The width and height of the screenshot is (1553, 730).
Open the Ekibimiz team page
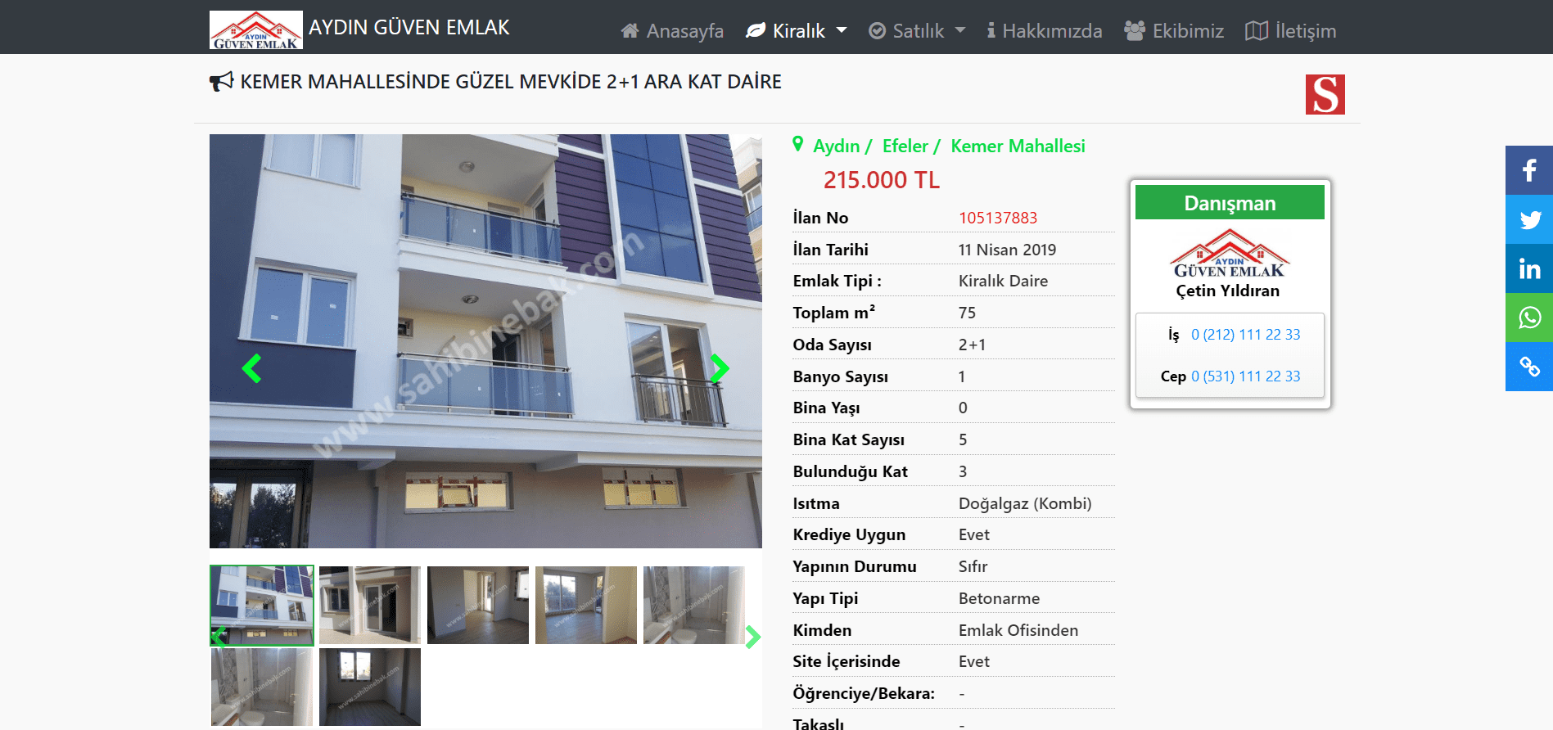coord(1174,31)
